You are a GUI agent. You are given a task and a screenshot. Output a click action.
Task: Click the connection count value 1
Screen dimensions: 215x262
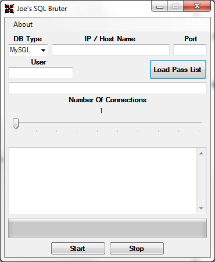coord(101,111)
